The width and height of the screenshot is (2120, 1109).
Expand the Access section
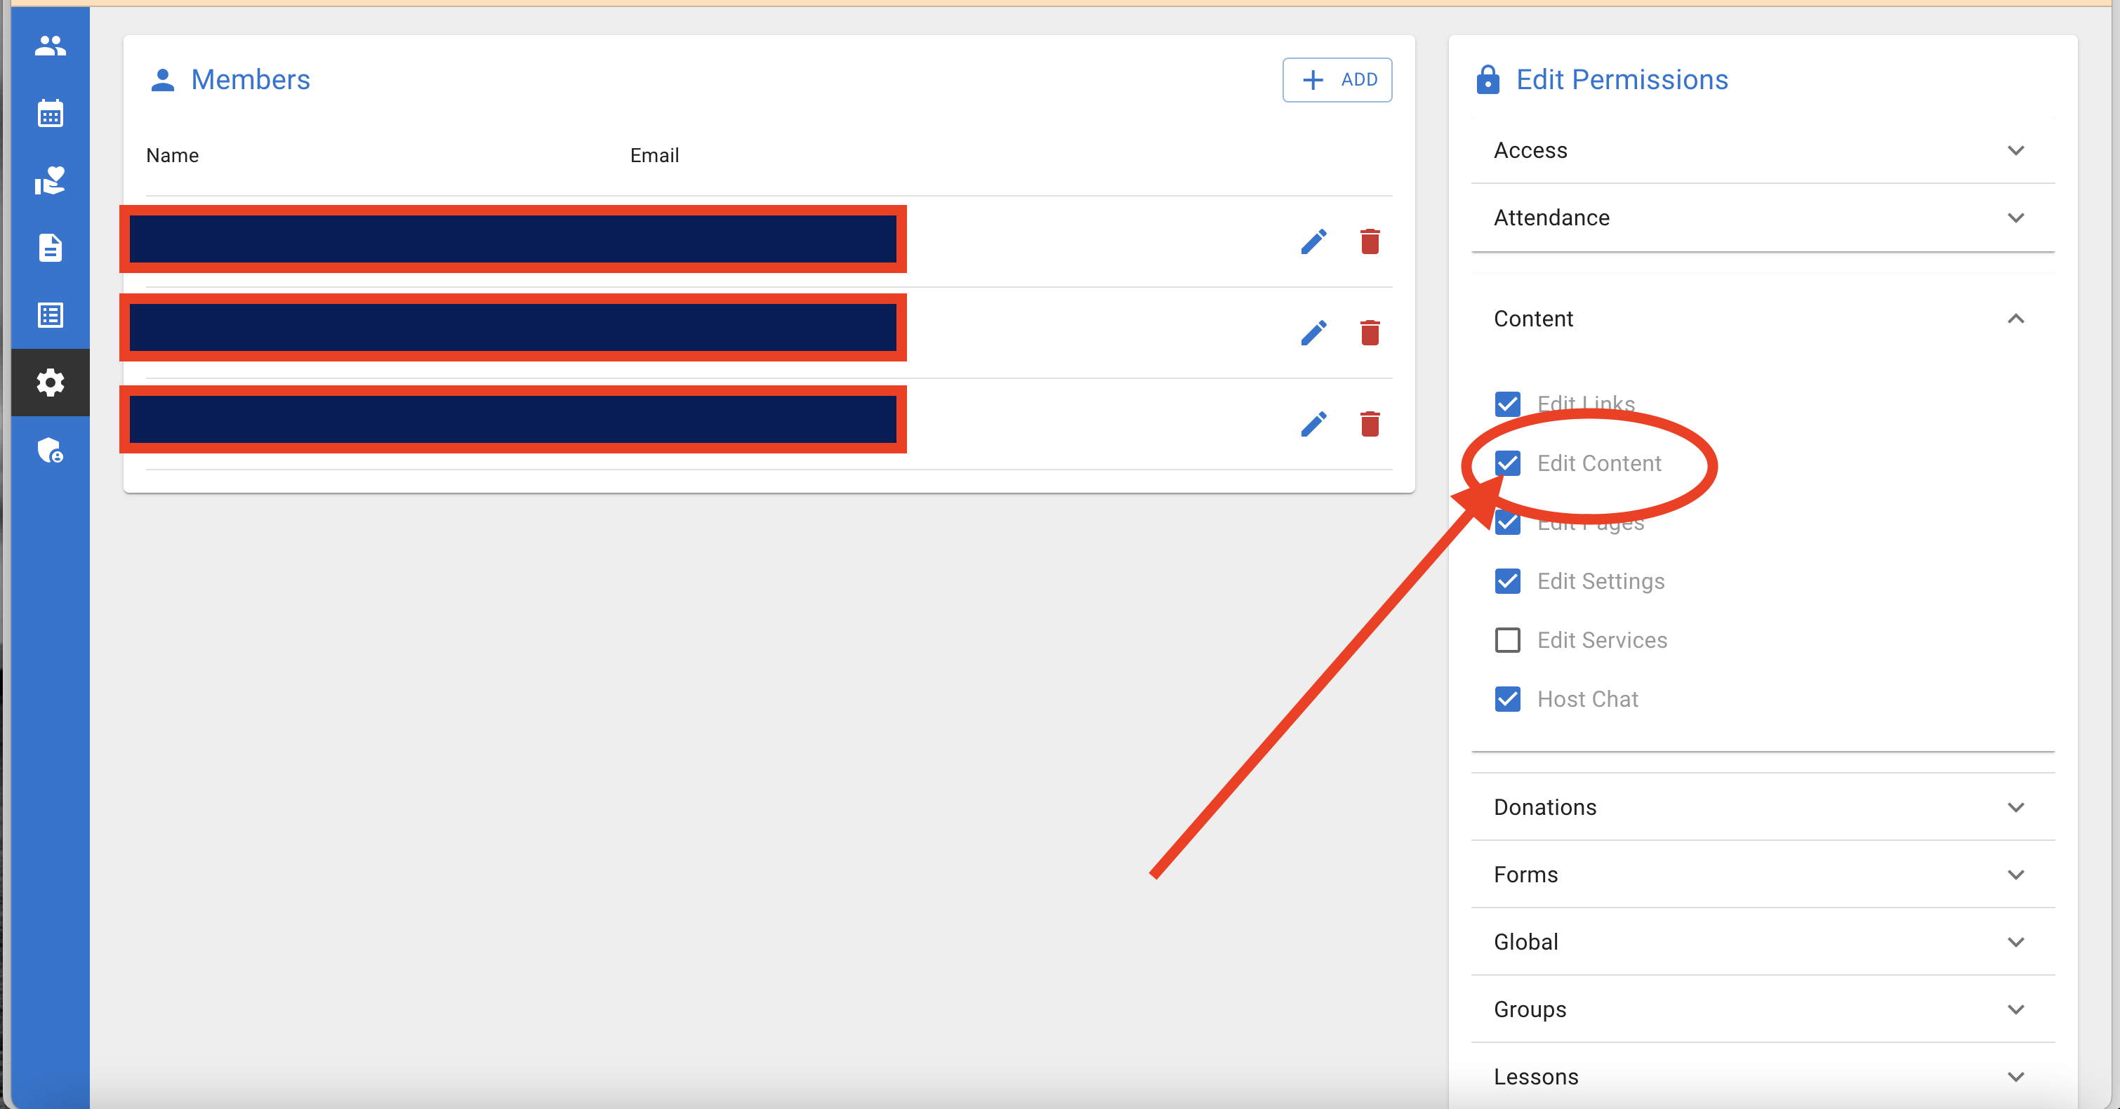2015,150
